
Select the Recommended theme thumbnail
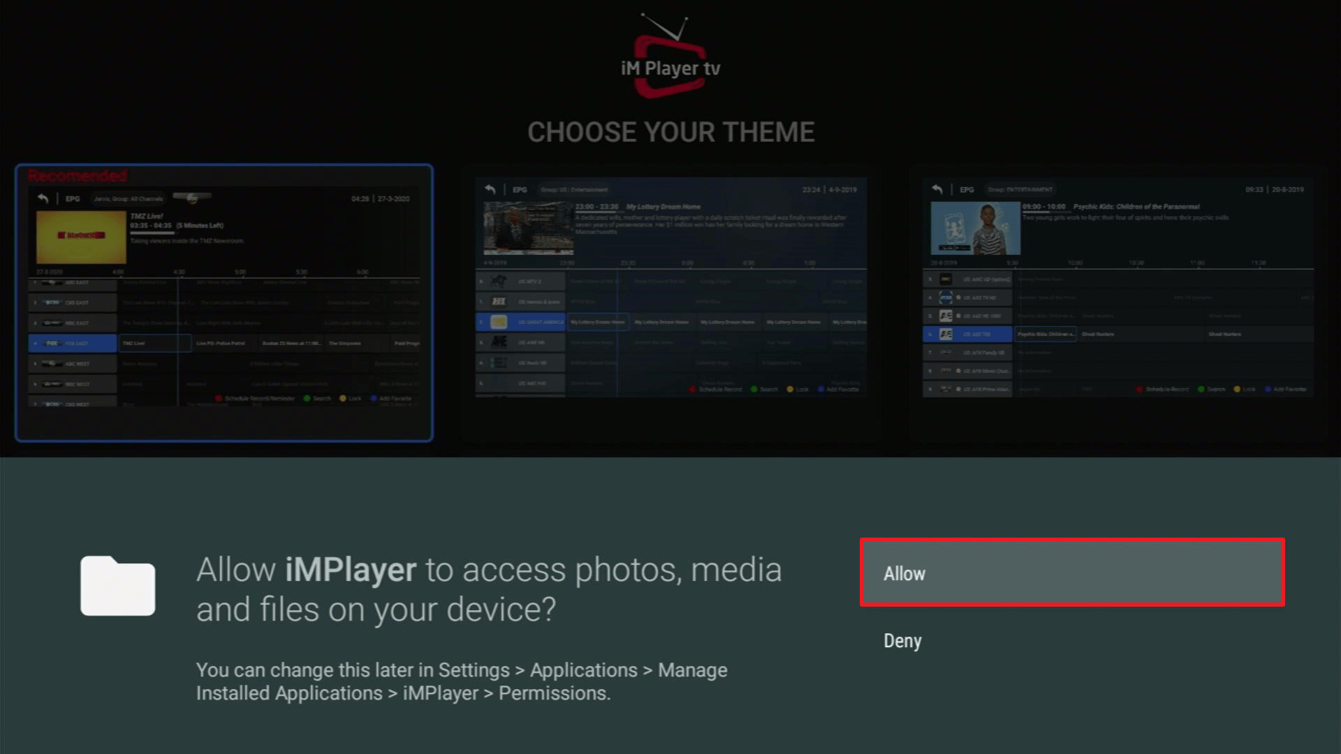(224, 302)
